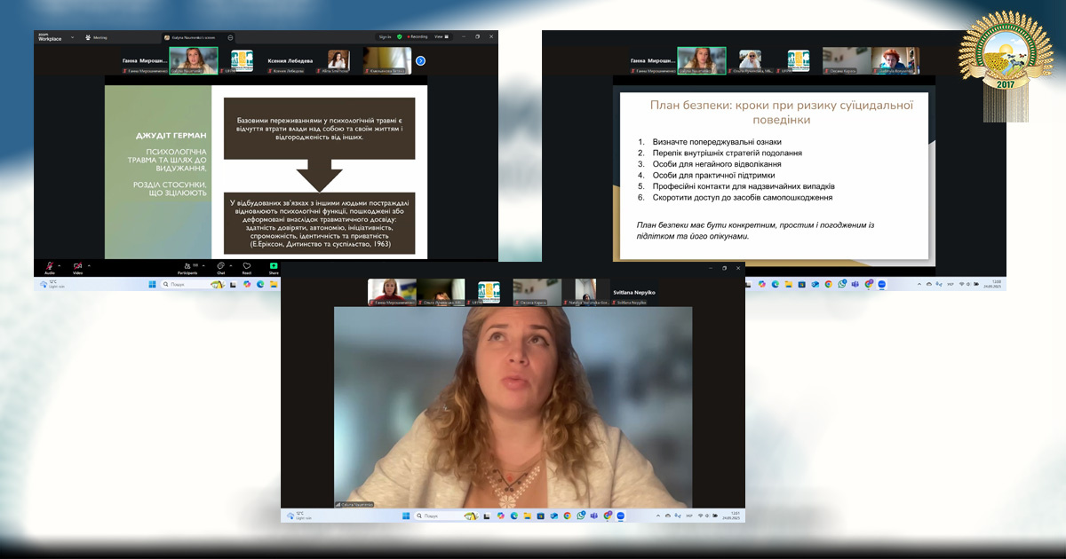1066x559 pixels.
Task: Open Edge icon on bottom window taskbar
Action: click(513, 516)
